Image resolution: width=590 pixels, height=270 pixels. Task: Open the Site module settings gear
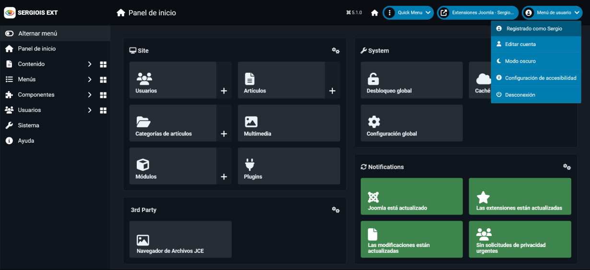pyautogui.click(x=336, y=51)
